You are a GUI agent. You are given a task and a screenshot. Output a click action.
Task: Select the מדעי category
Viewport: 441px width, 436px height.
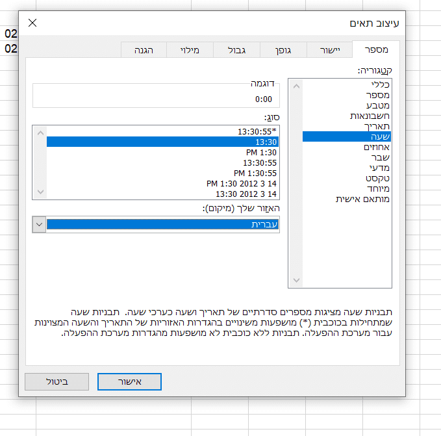(x=347, y=168)
